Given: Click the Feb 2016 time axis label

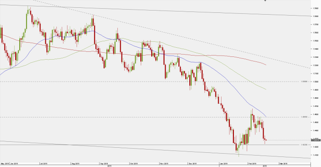Looking at the screenshot, I should [252, 164].
